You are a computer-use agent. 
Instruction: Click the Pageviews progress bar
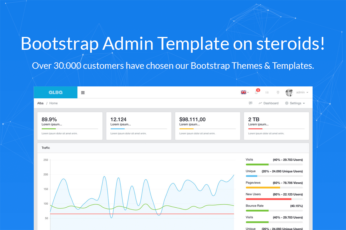[274, 187]
